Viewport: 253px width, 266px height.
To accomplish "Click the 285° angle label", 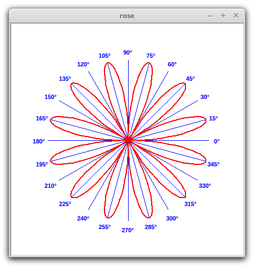I will coord(151,227).
